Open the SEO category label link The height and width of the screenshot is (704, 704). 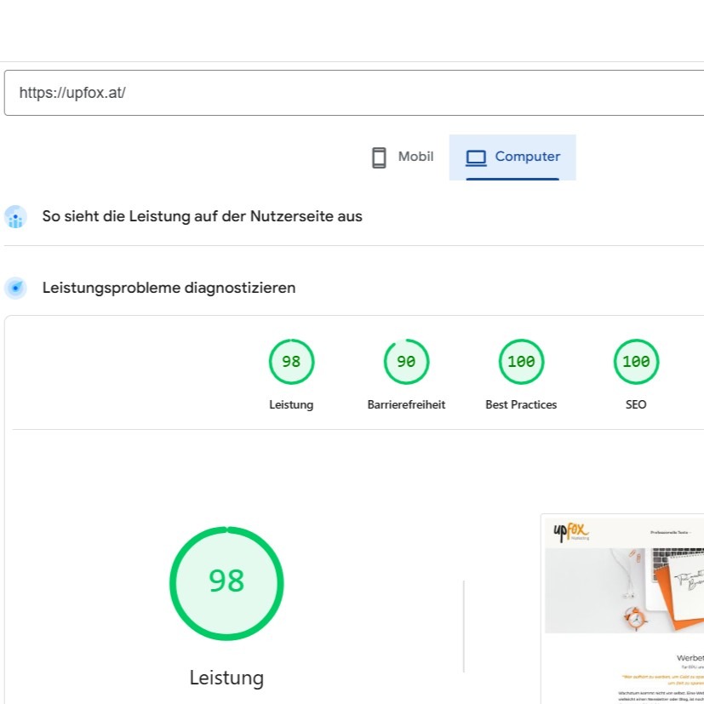coord(636,405)
